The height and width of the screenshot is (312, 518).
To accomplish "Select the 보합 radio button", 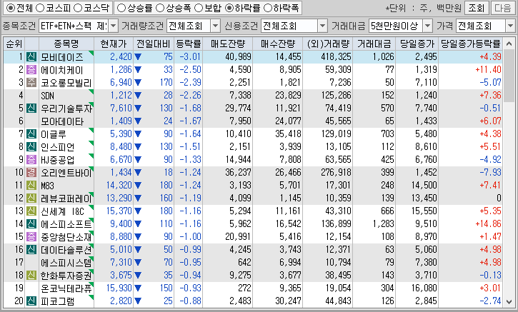I will pyautogui.click(x=199, y=8).
